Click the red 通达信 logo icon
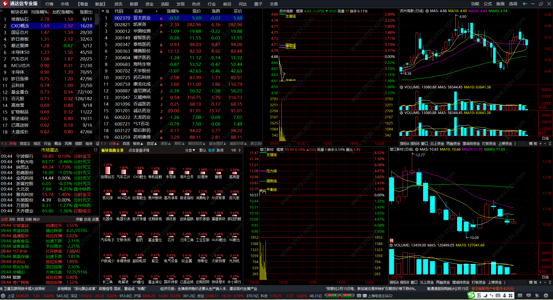The height and width of the screenshot is (300, 553). tap(5, 4)
